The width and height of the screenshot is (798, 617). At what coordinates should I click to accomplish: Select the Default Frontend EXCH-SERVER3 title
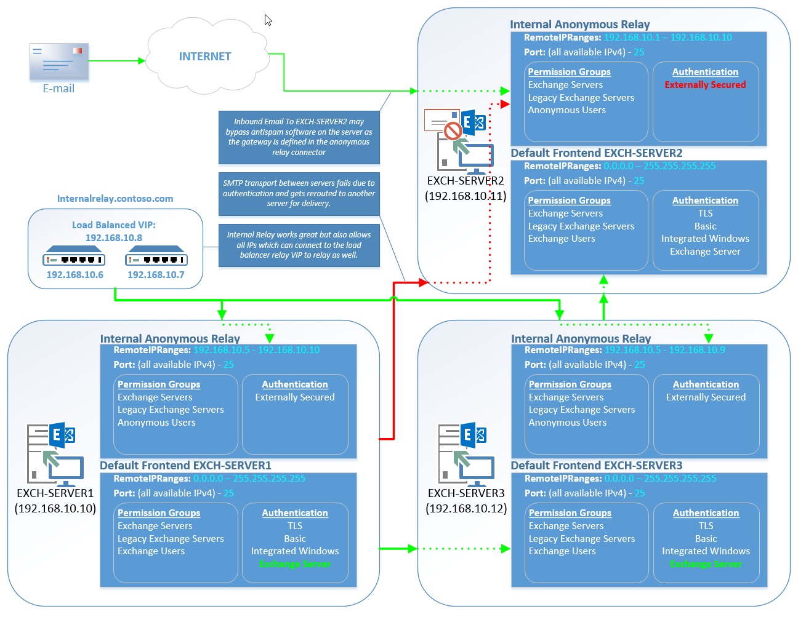tap(598, 466)
